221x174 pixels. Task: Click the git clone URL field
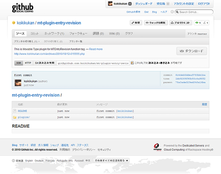click(x=93, y=63)
